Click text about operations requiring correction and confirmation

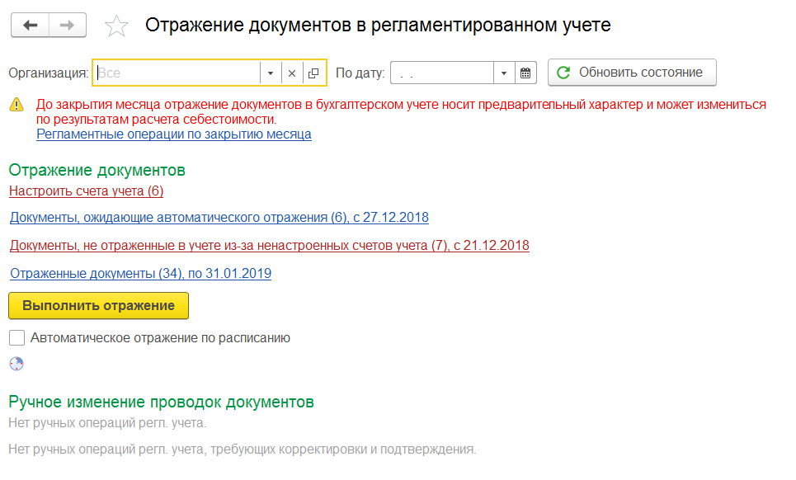pos(243,449)
